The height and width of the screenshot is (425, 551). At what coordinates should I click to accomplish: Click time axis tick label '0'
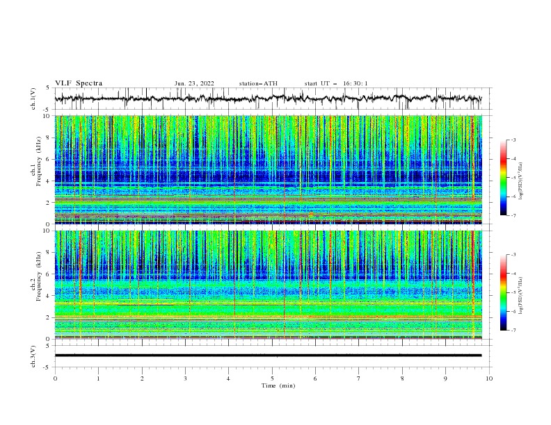coord(55,378)
